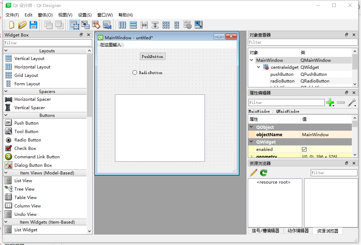Apply horizontal splitter layout icon
The width and height of the screenshot is (361, 245).
144,25
